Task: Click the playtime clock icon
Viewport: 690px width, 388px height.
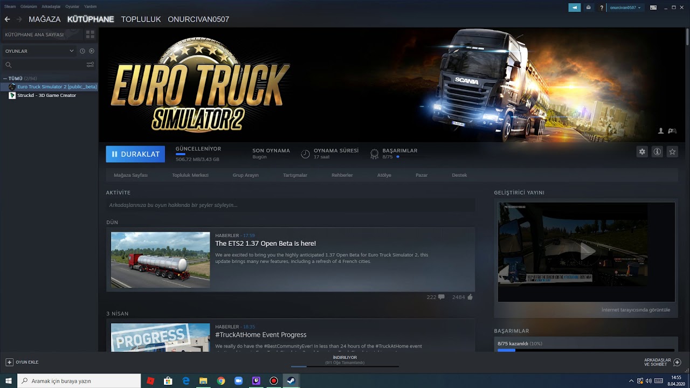Action: (x=305, y=154)
